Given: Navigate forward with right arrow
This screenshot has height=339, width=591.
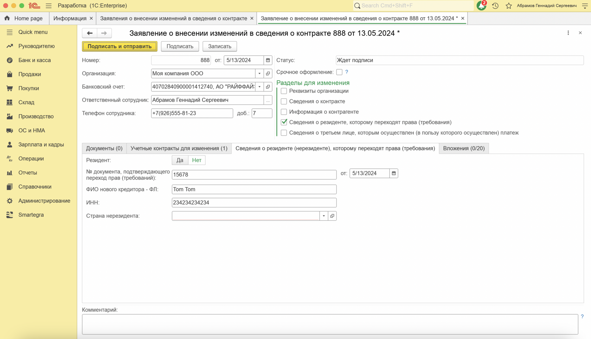Looking at the screenshot, I should pyautogui.click(x=104, y=33).
